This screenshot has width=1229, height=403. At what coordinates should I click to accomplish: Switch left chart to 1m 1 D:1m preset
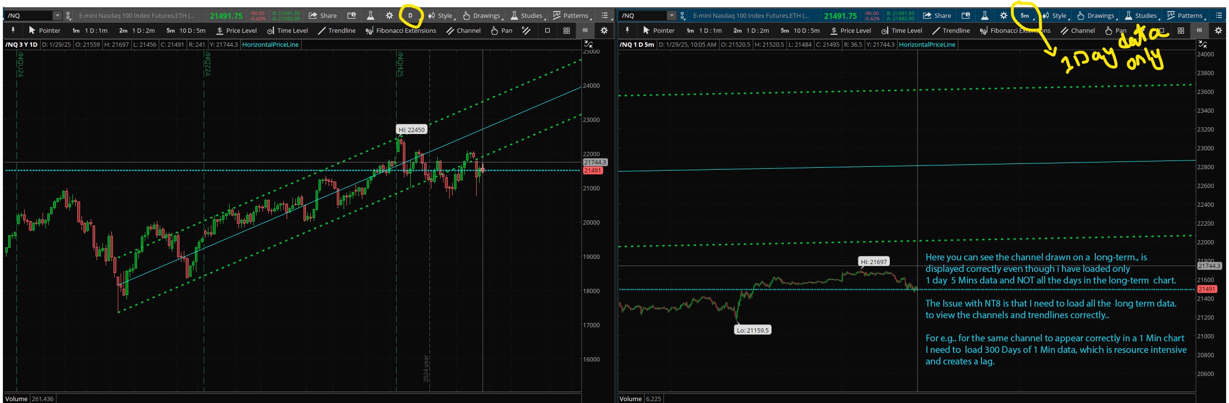90,30
